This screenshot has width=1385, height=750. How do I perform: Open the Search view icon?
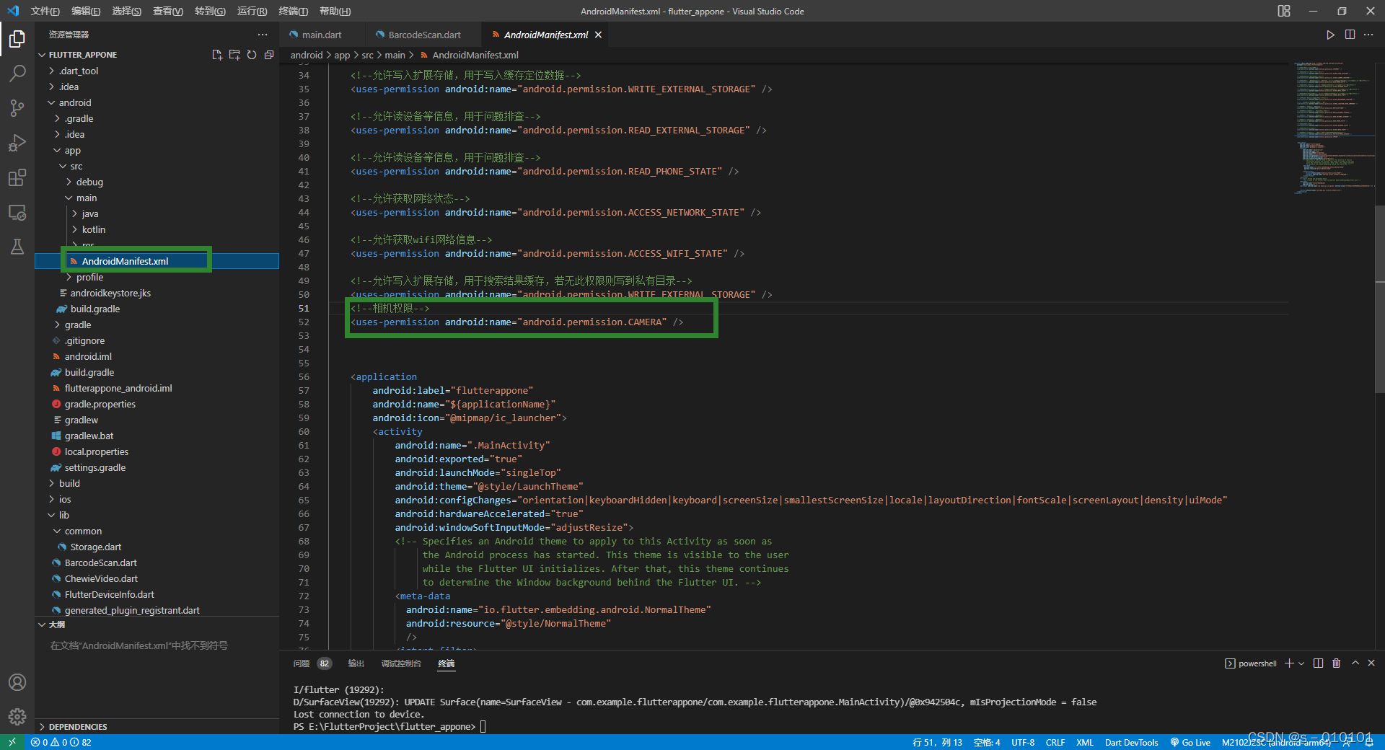coord(17,73)
